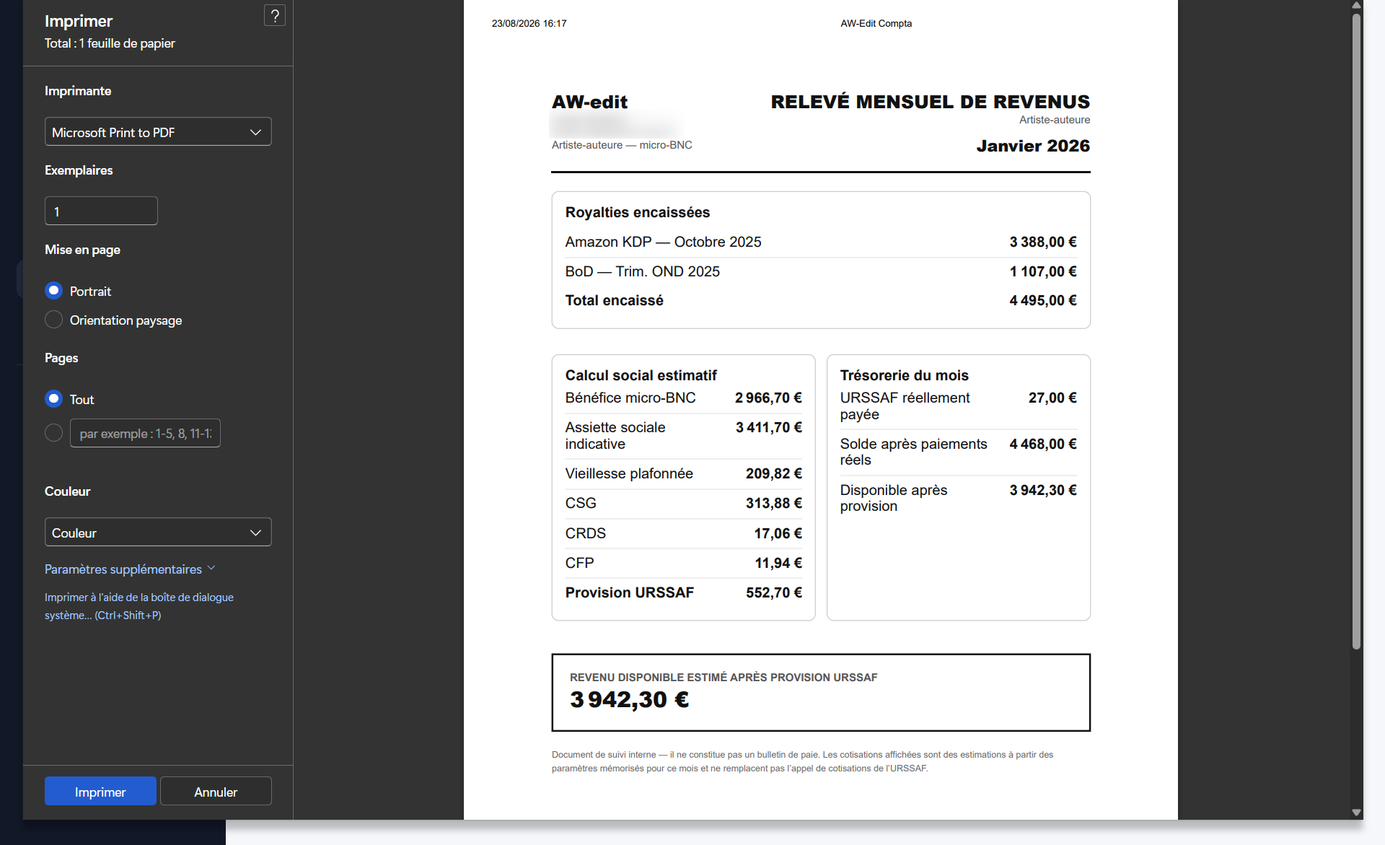Click the Imprimer button

pyautogui.click(x=100, y=792)
